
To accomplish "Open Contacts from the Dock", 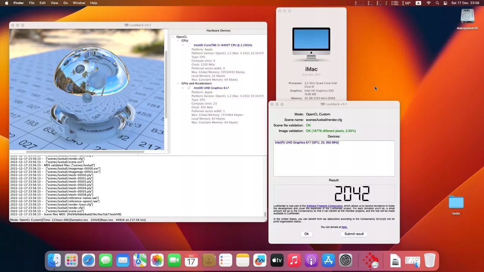I will coord(208,260).
